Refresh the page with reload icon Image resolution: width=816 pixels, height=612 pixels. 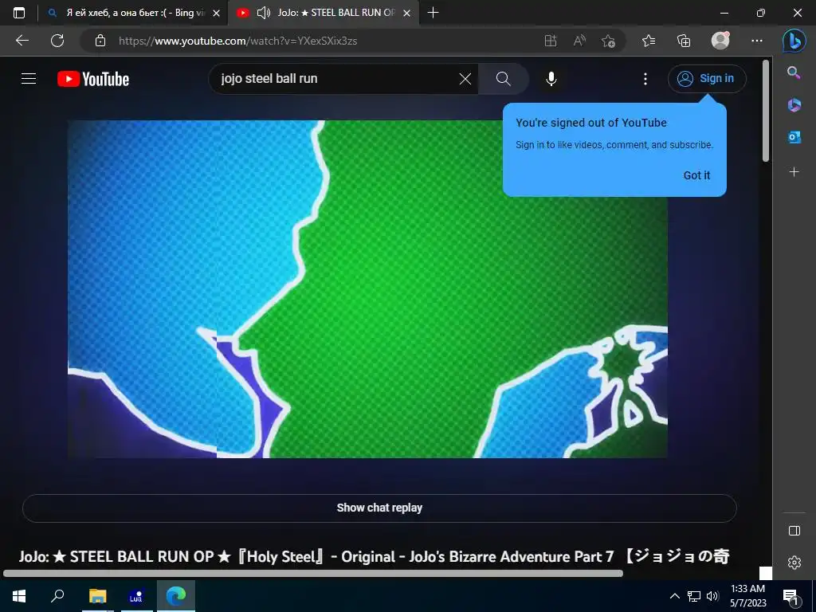coord(57,41)
